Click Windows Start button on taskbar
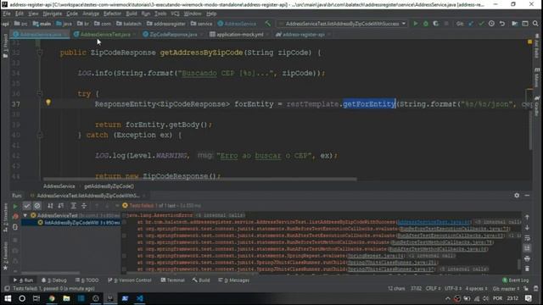The width and height of the screenshot is (543, 305). pos(8,298)
